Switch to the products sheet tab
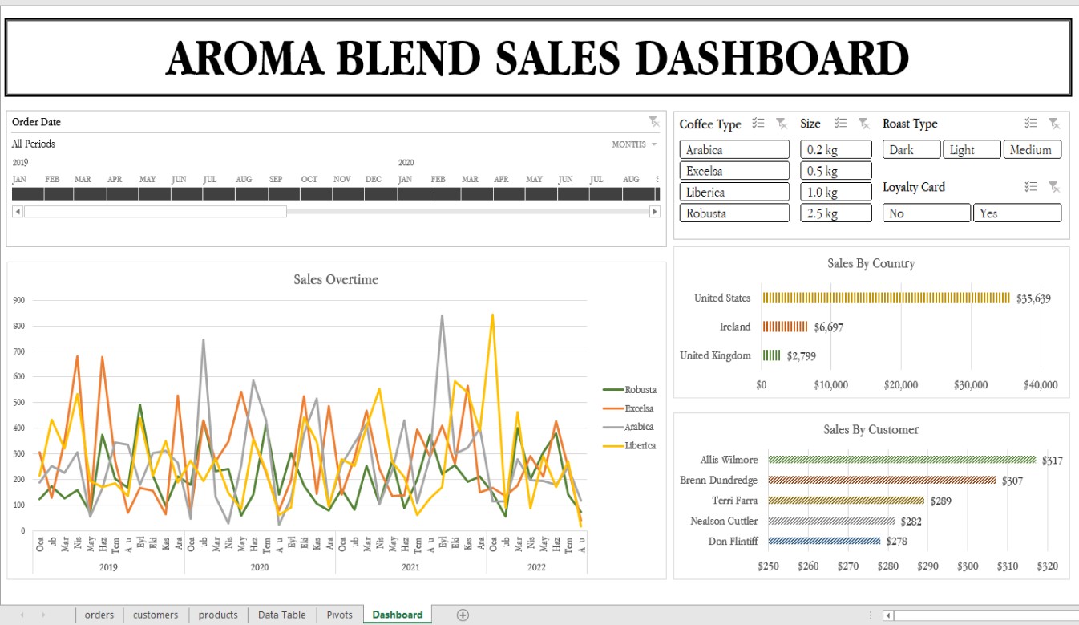This screenshot has height=625, width=1079. 218,615
